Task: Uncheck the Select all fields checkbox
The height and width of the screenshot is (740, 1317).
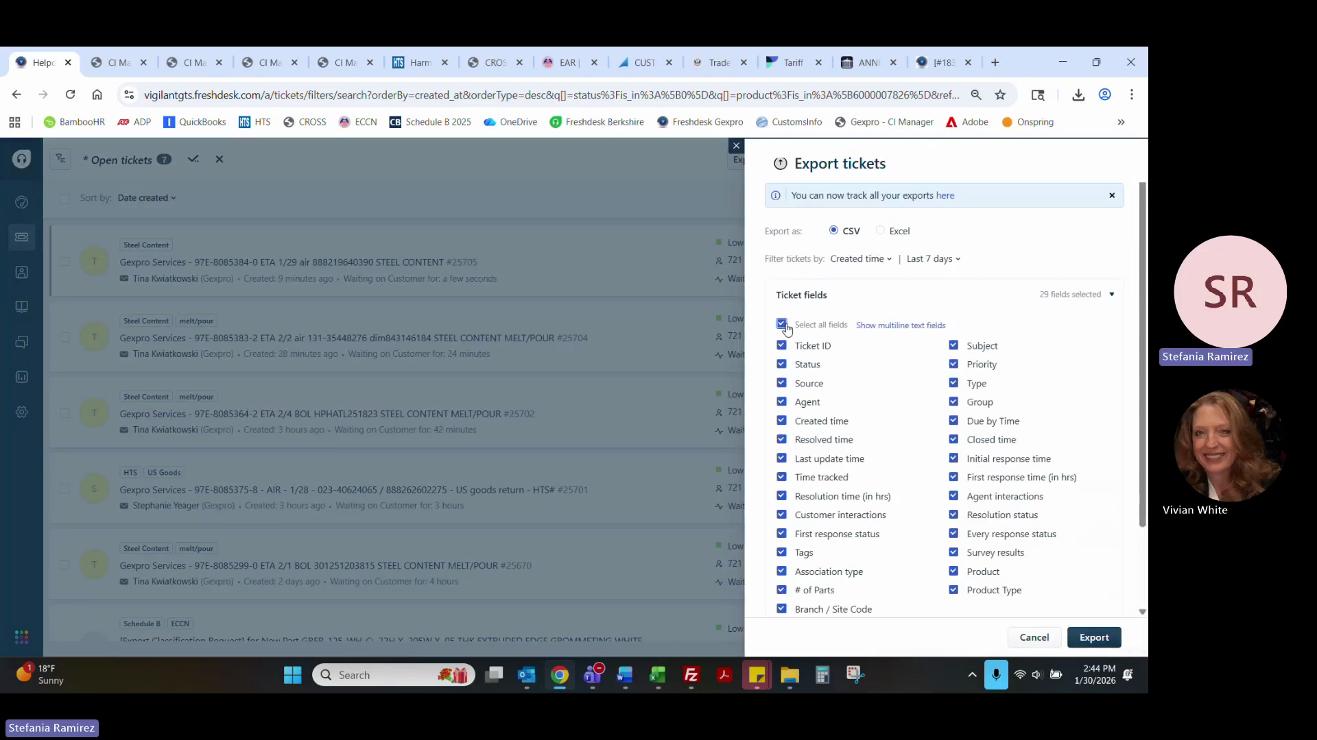Action: [x=781, y=323]
